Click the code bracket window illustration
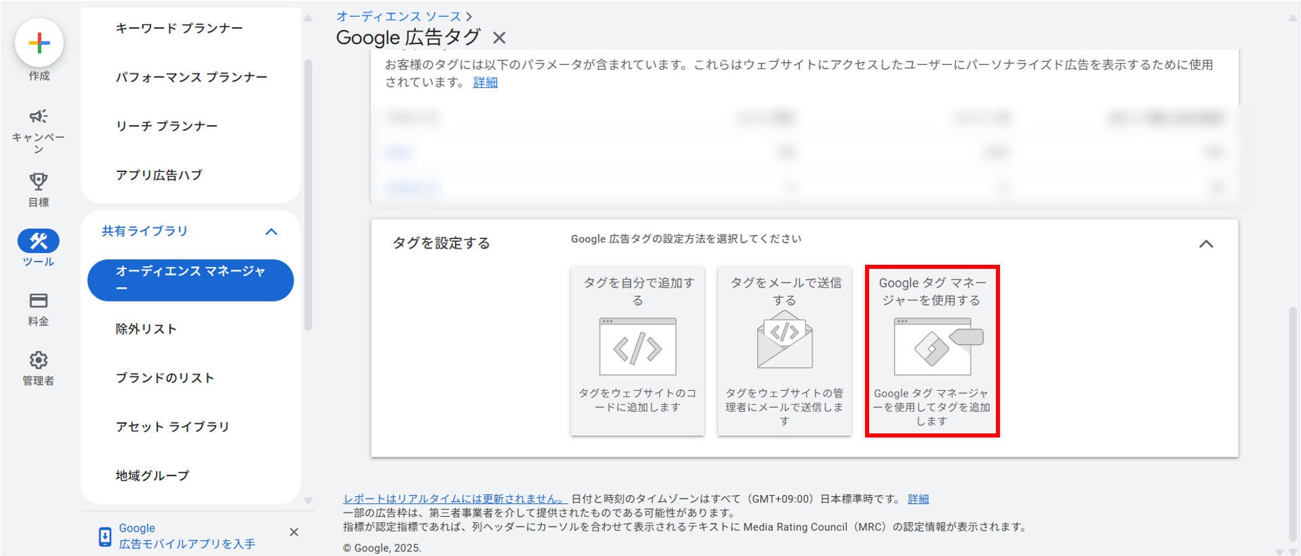Screen dimensions: 1301x556 [x=637, y=346]
